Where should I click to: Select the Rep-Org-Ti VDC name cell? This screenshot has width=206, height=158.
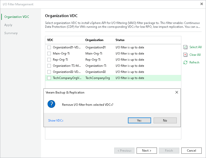61,60
